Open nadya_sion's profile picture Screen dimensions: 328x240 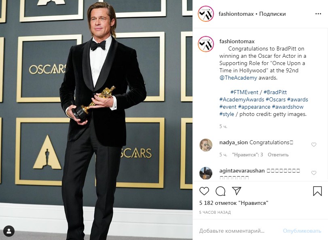(205, 144)
